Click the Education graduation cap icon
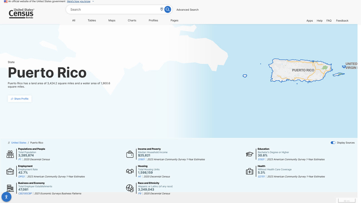Image resolution: width=361 pixels, height=203 pixels. (x=249, y=154)
